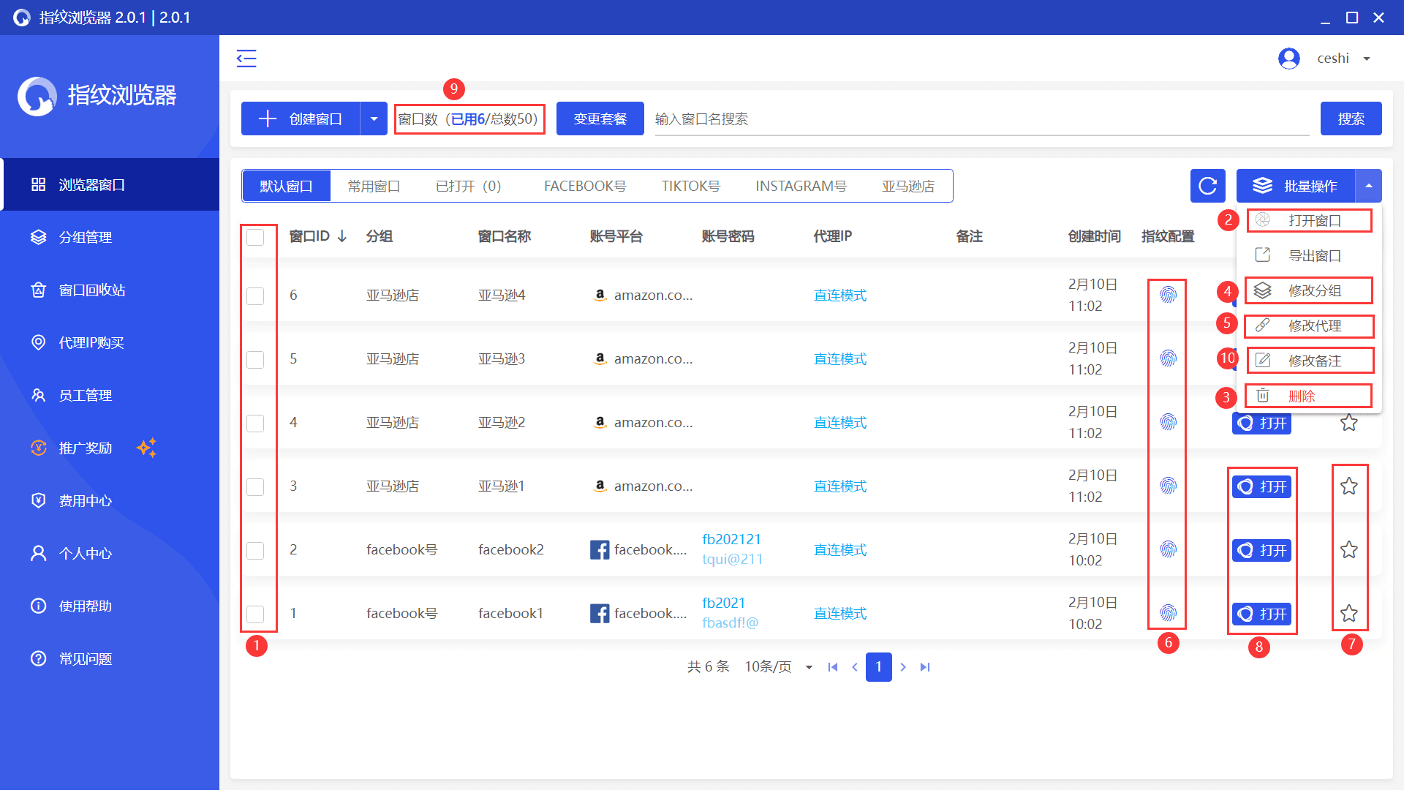Click 打开 button for facebook2 window

click(x=1261, y=550)
